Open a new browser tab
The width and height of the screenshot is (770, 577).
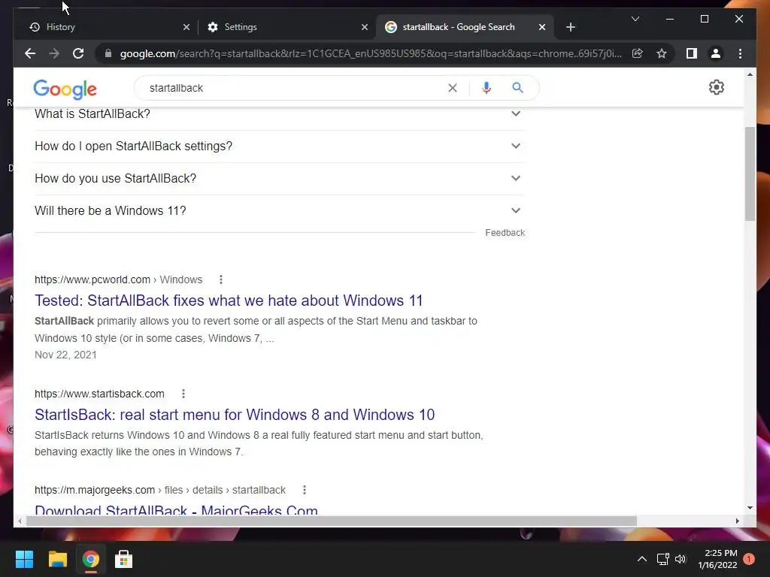point(570,27)
